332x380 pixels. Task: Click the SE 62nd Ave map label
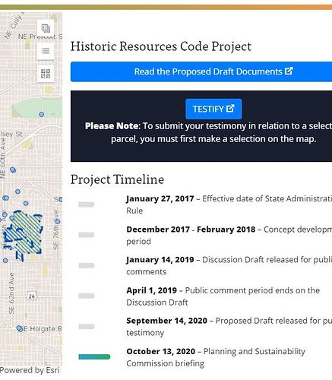[11, 293]
